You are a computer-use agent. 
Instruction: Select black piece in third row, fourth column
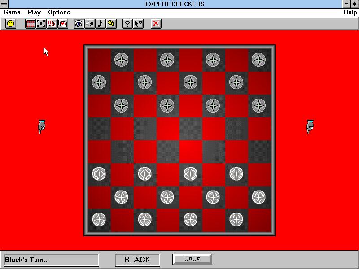167,105
